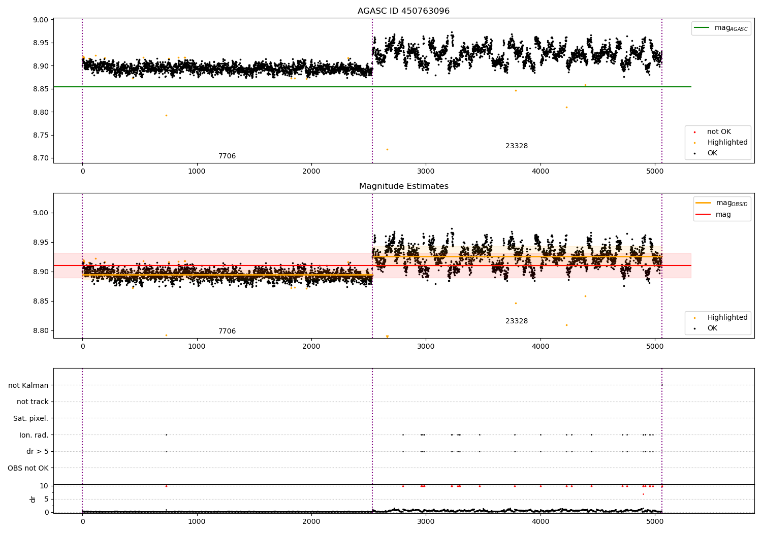Click the 5 tick label on dr axis

(x=47, y=499)
